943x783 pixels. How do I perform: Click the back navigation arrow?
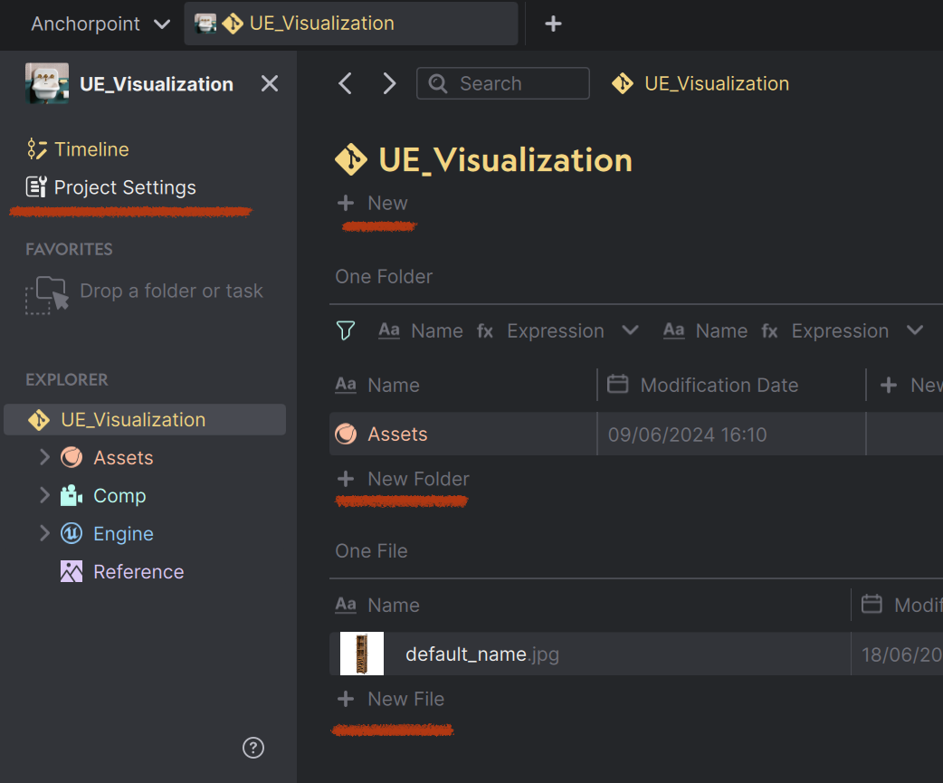(x=345, y=82)
